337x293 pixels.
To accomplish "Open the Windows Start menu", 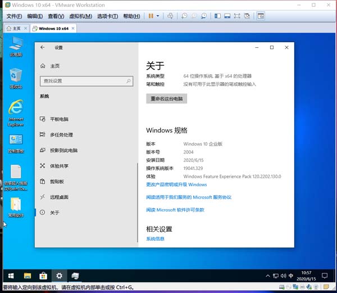I will pyautogui.click(x=11, y=276).
